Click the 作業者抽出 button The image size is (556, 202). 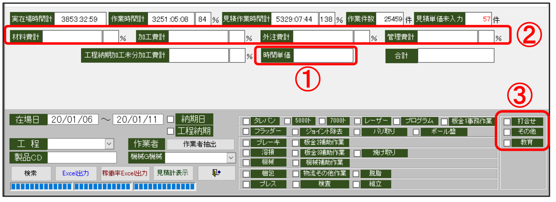[x=200, y=144]
